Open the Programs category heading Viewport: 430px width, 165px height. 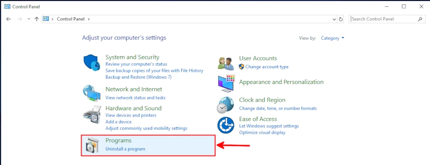pyautogui.click(x=119, y=140)
